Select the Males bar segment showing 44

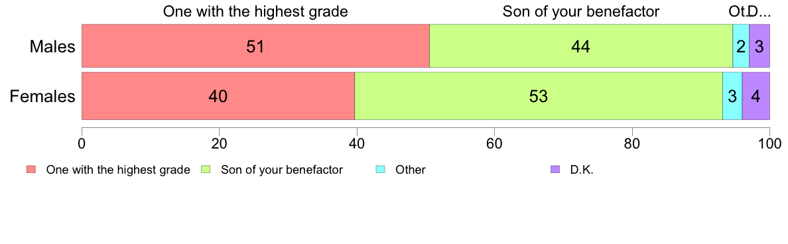(x=581, y=46)
